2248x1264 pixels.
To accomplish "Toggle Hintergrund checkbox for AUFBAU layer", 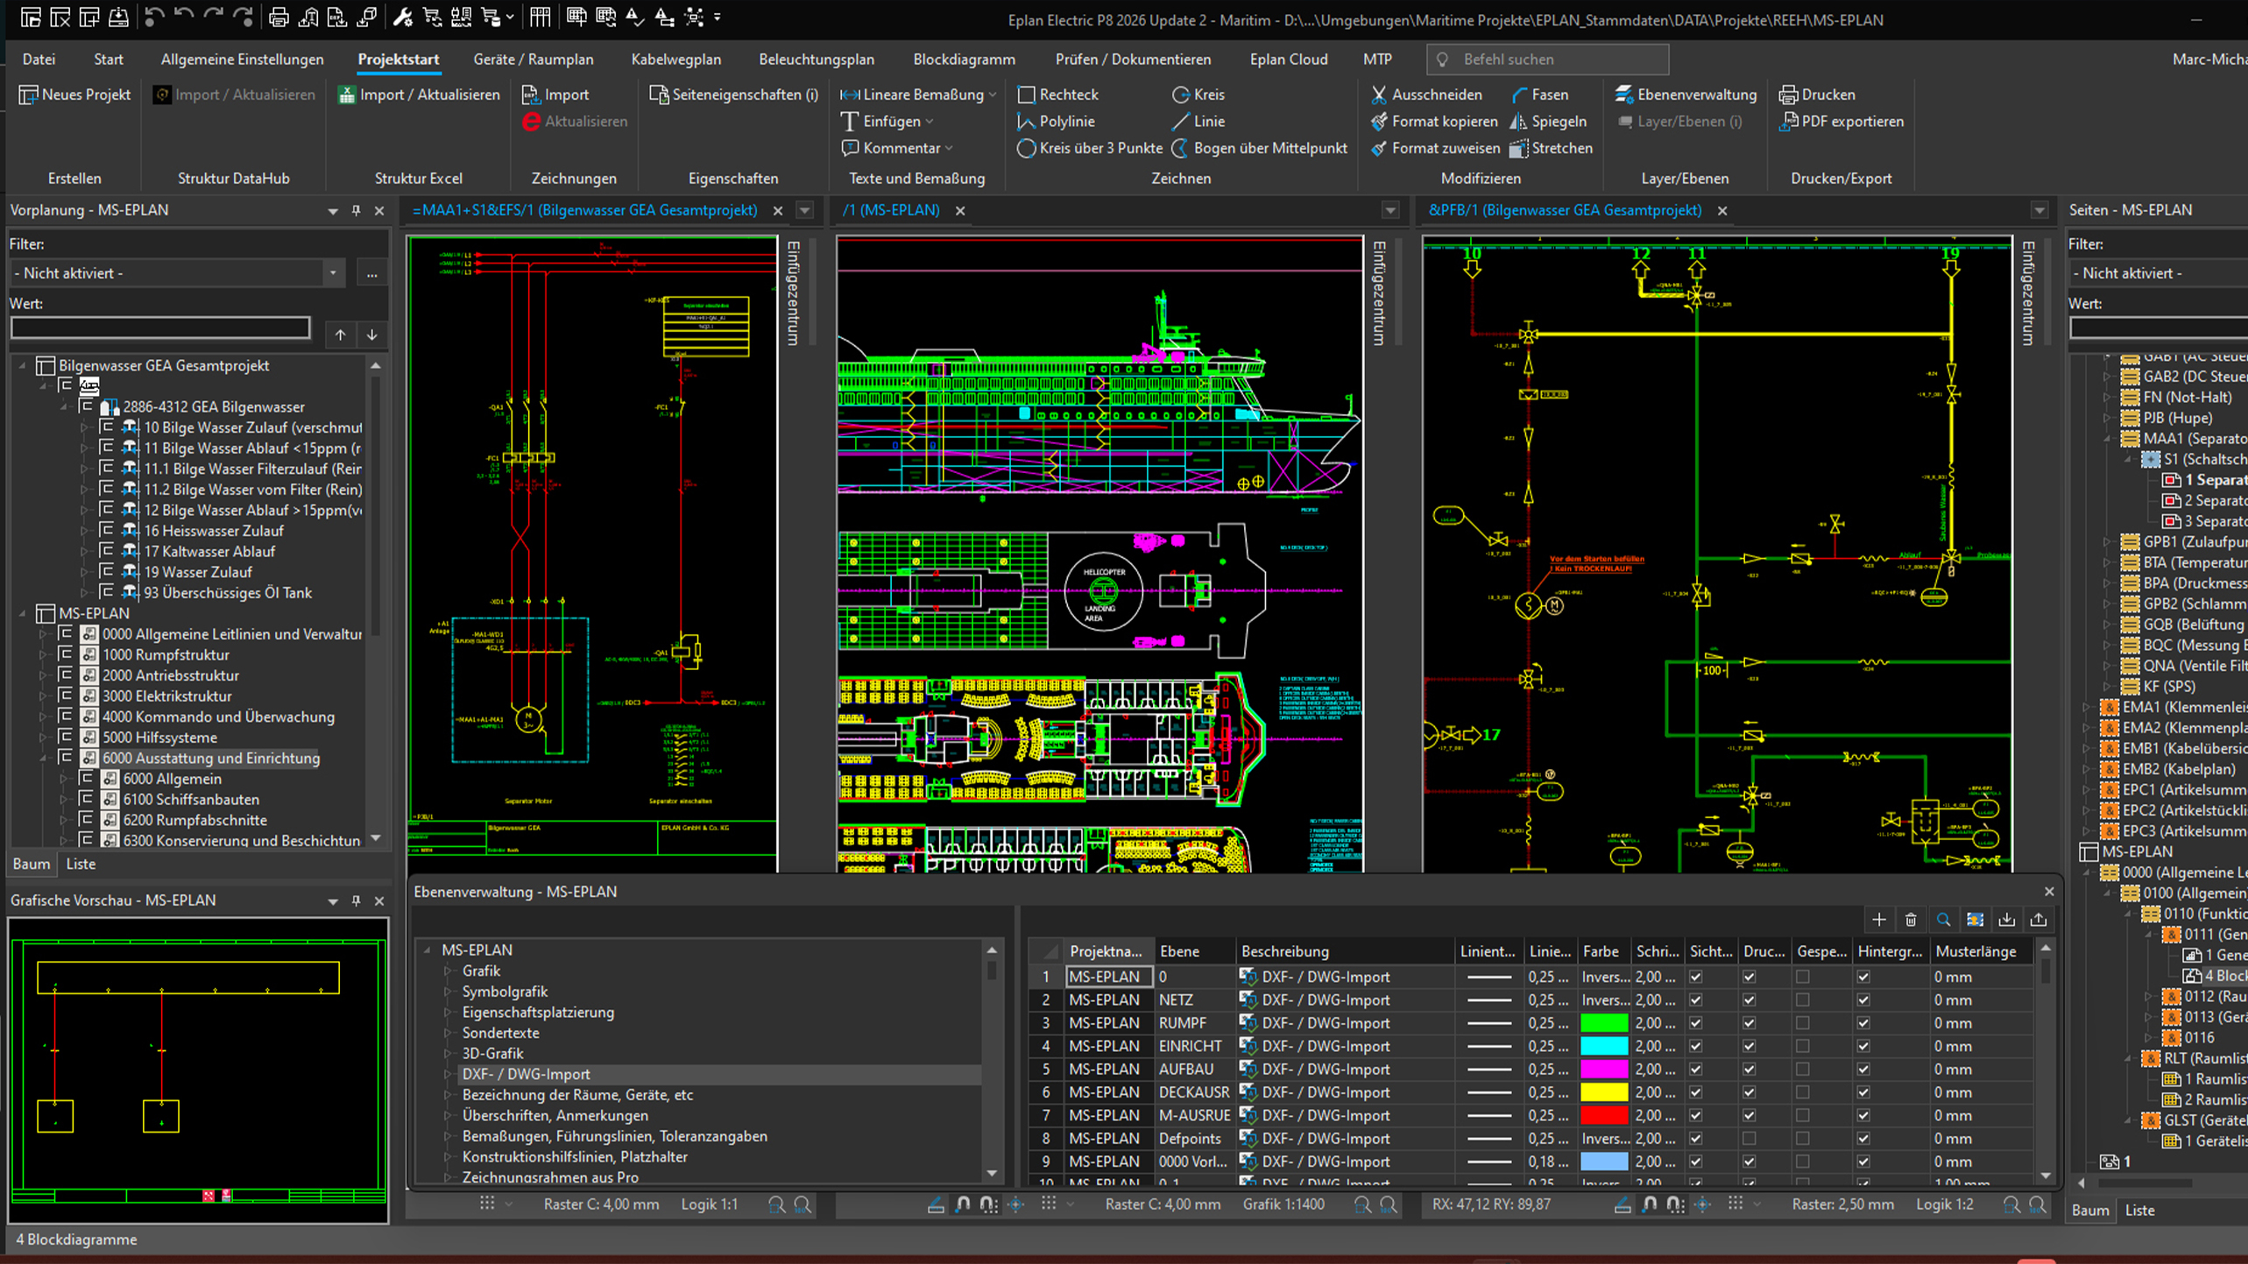I will (1863, 1070).
